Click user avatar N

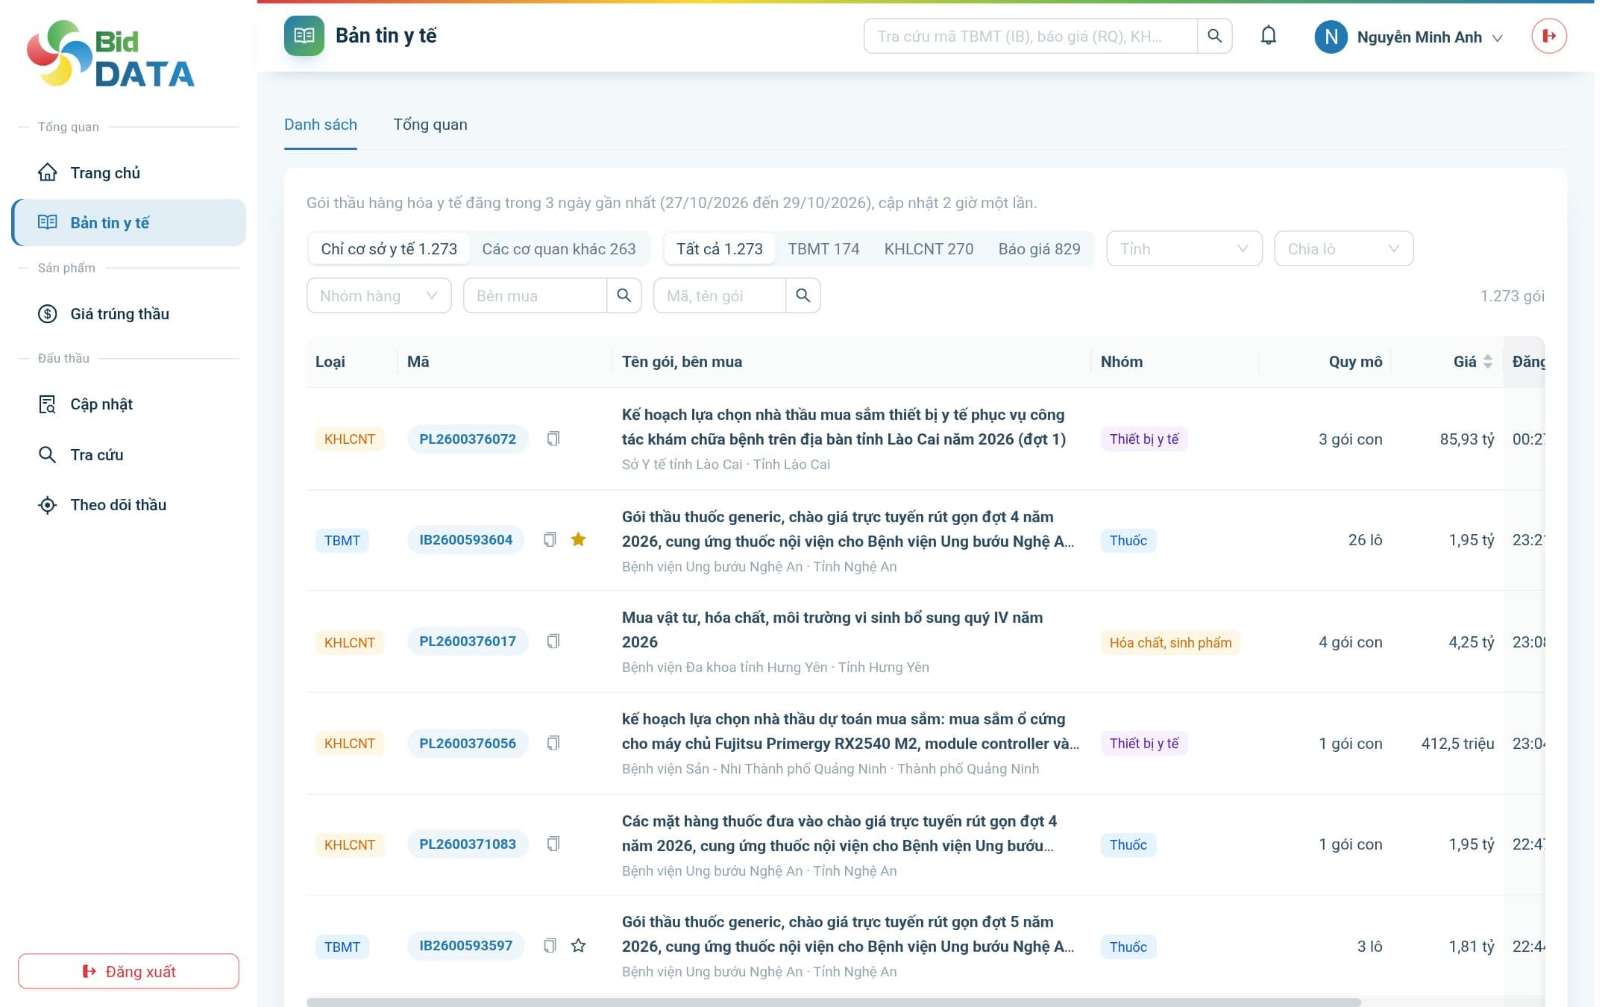coord(1331,37)
